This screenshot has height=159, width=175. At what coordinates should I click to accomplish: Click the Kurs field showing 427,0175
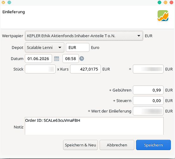pyautogui.click(x=85, y=69)
